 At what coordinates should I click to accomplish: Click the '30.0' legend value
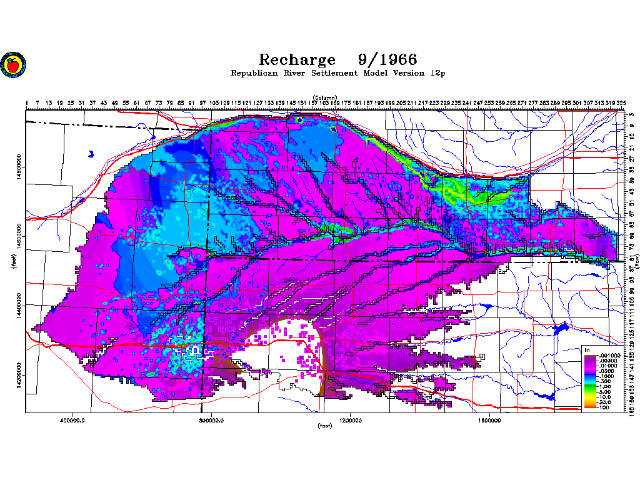tap(605, 402)
